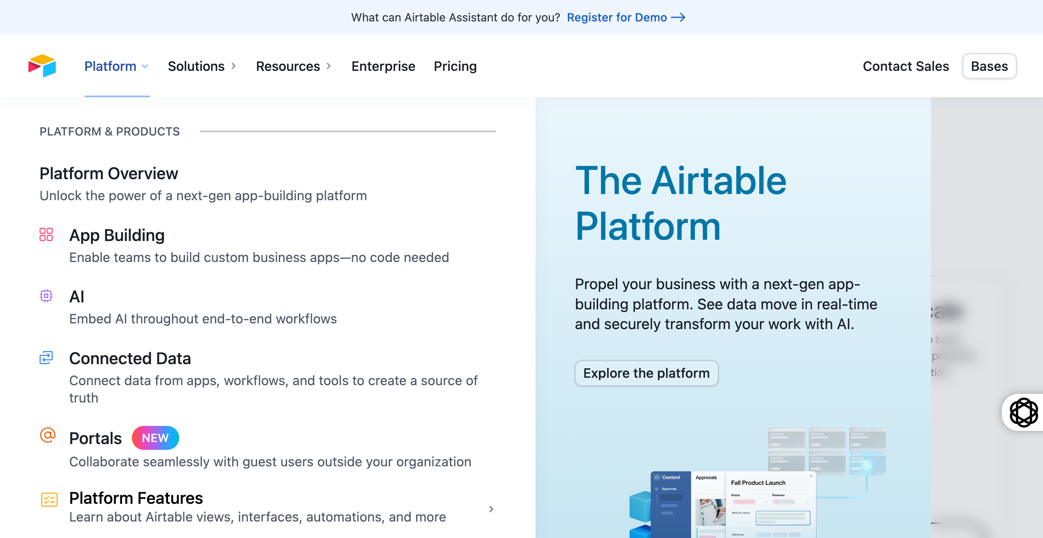Click 'Connect data from apps, workflows' description
This screenshot has width=1043, height=538.
pos(274,389)
